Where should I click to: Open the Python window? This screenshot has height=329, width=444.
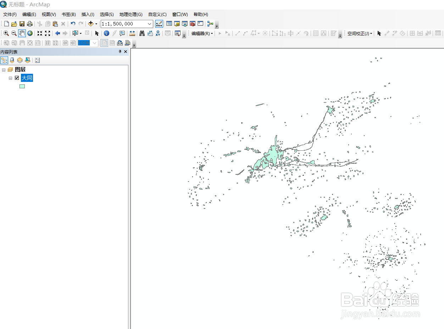coord(200,24)
